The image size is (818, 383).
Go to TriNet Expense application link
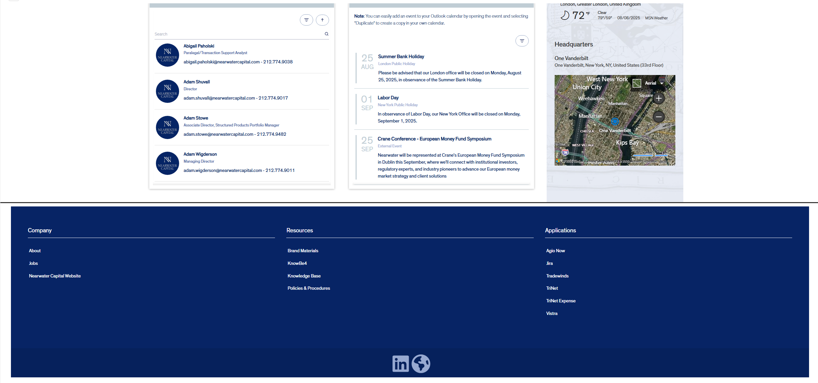(561, 301)
